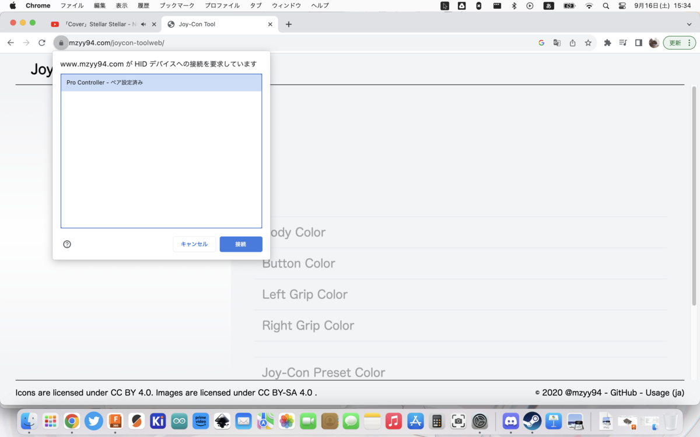
Task: Open Music app from the Dock
Action: [x=394, y=421]
